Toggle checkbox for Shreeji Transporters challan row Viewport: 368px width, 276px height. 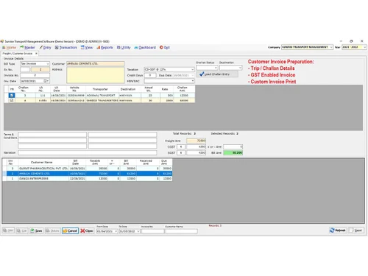(12, 100)
